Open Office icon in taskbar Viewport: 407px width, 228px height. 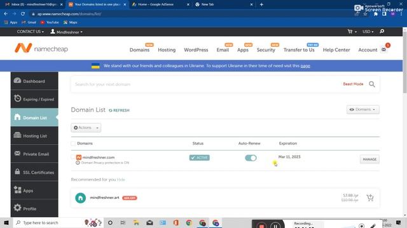[176, 222]
